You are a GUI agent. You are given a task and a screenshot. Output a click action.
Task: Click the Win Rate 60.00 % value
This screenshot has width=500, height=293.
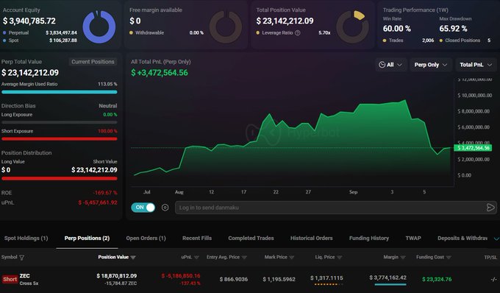396,29
